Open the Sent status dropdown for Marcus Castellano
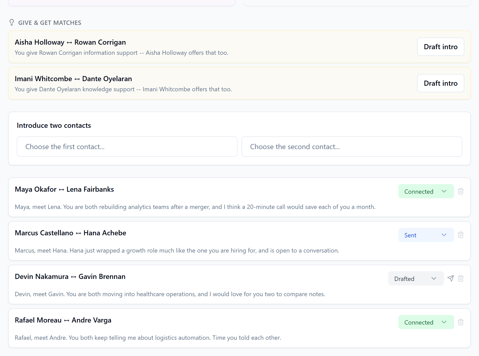The image size is (479, 356). pyautogui.click(x=426, y=235)
